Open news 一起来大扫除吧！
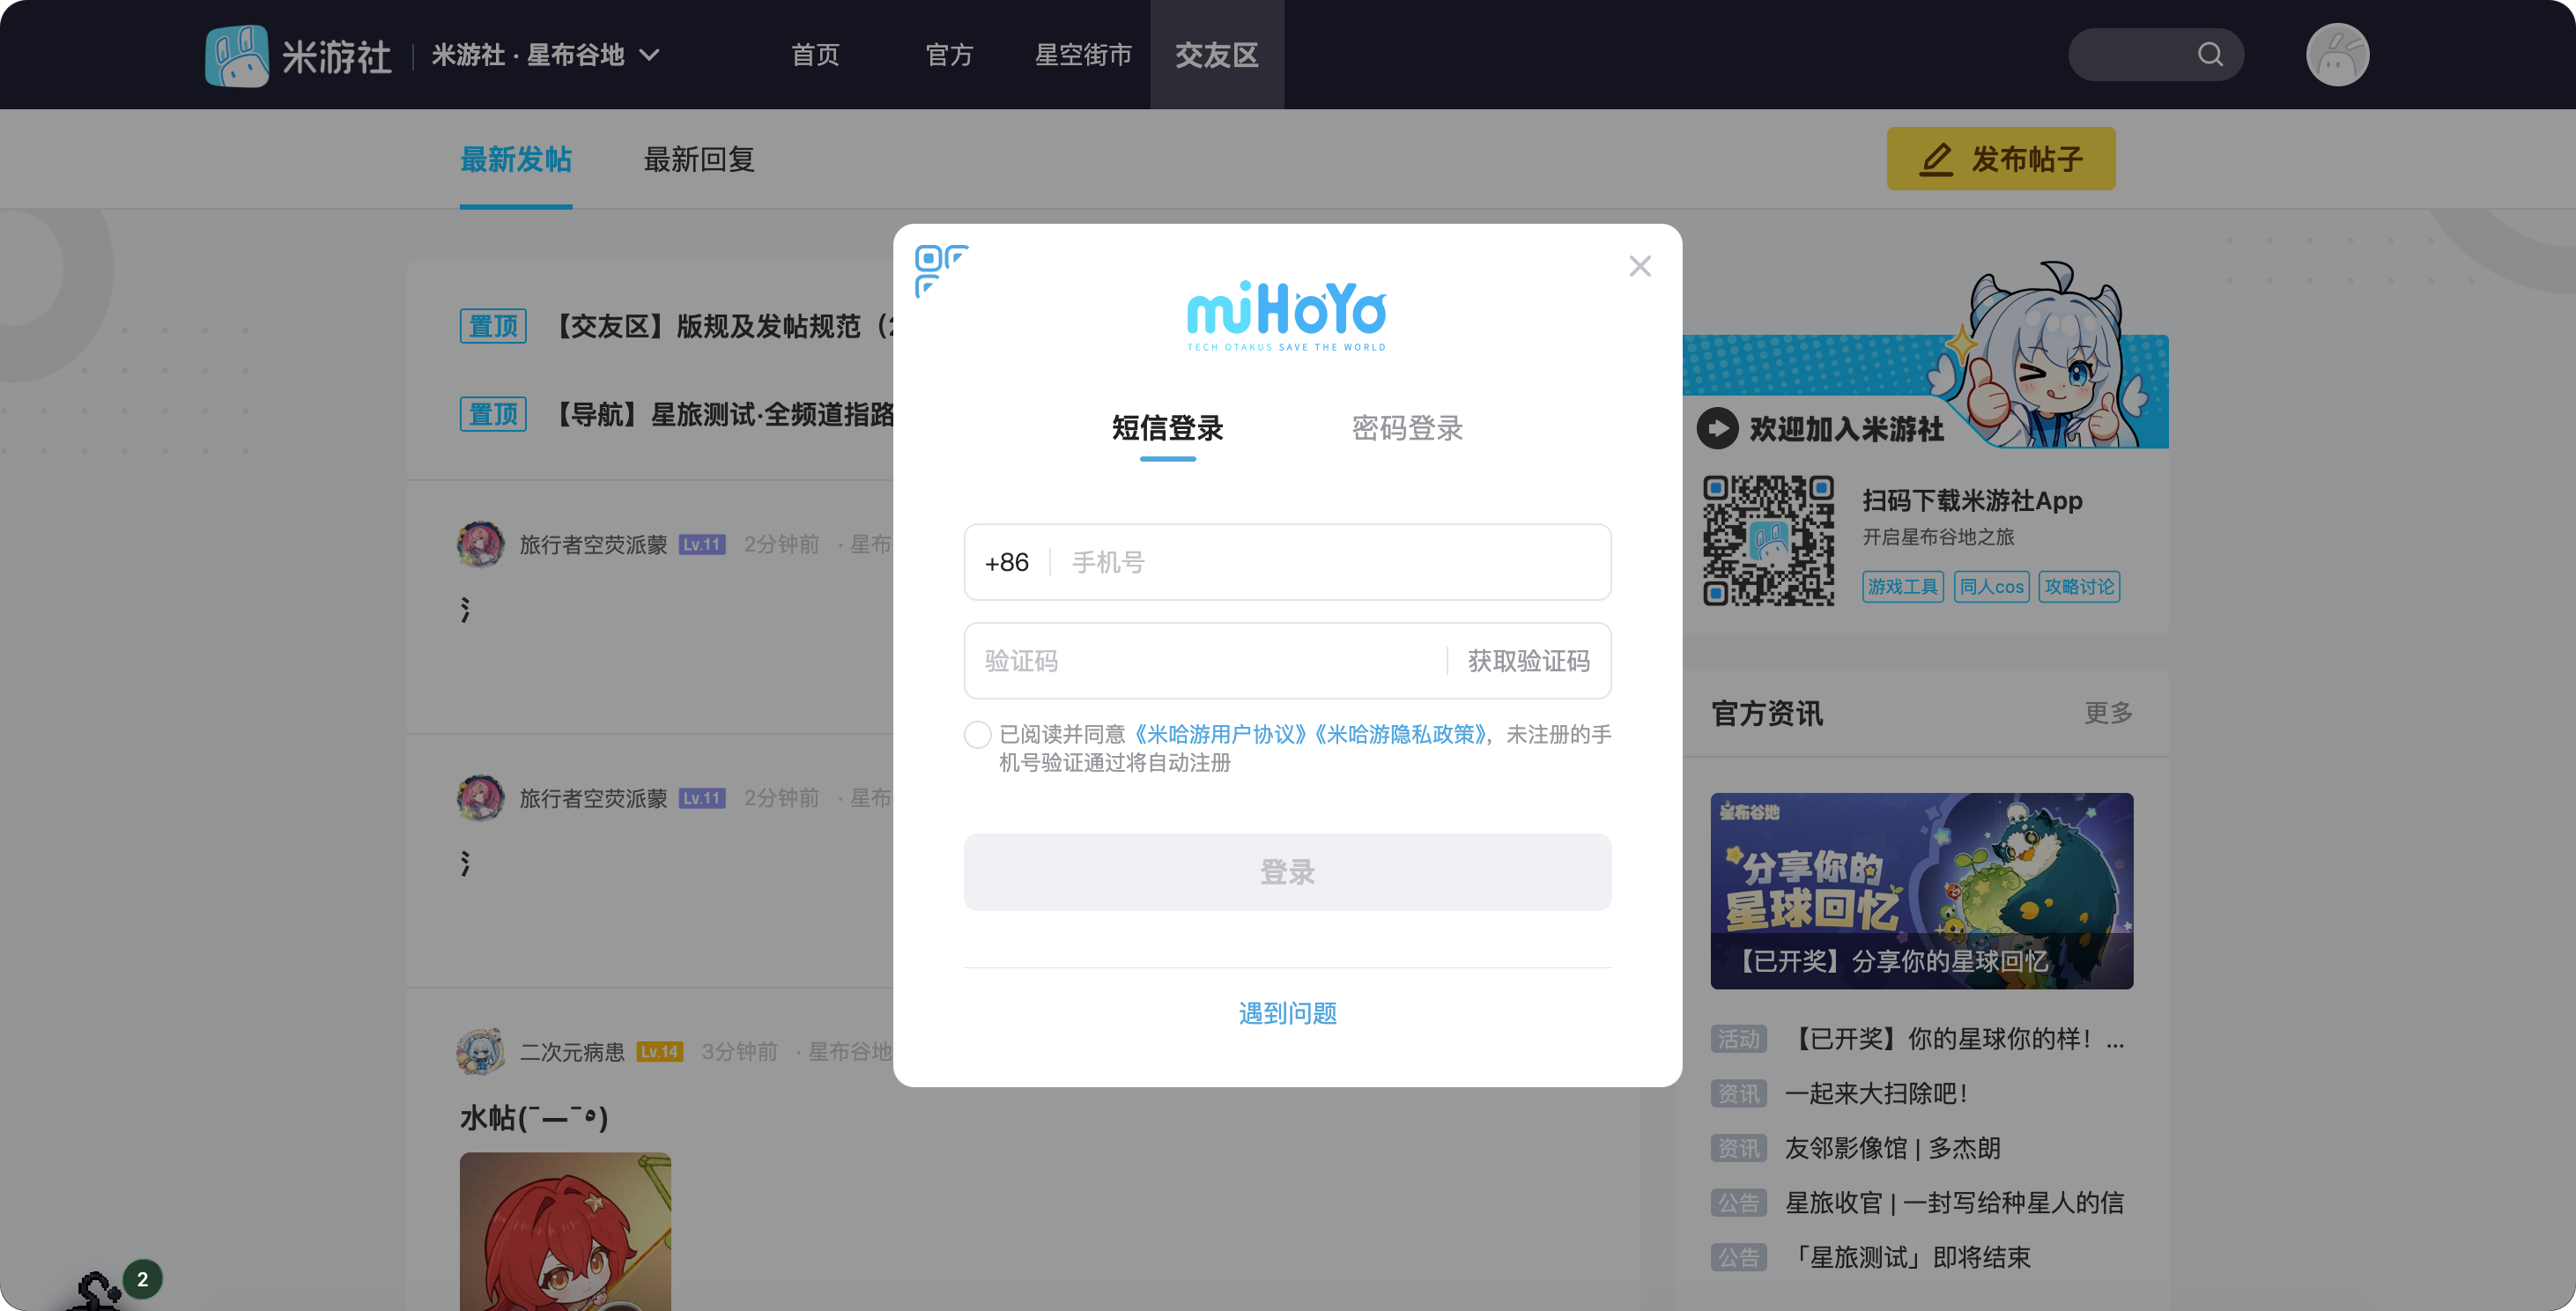2576x1311 pixels. click(x=1877, y=1093)
